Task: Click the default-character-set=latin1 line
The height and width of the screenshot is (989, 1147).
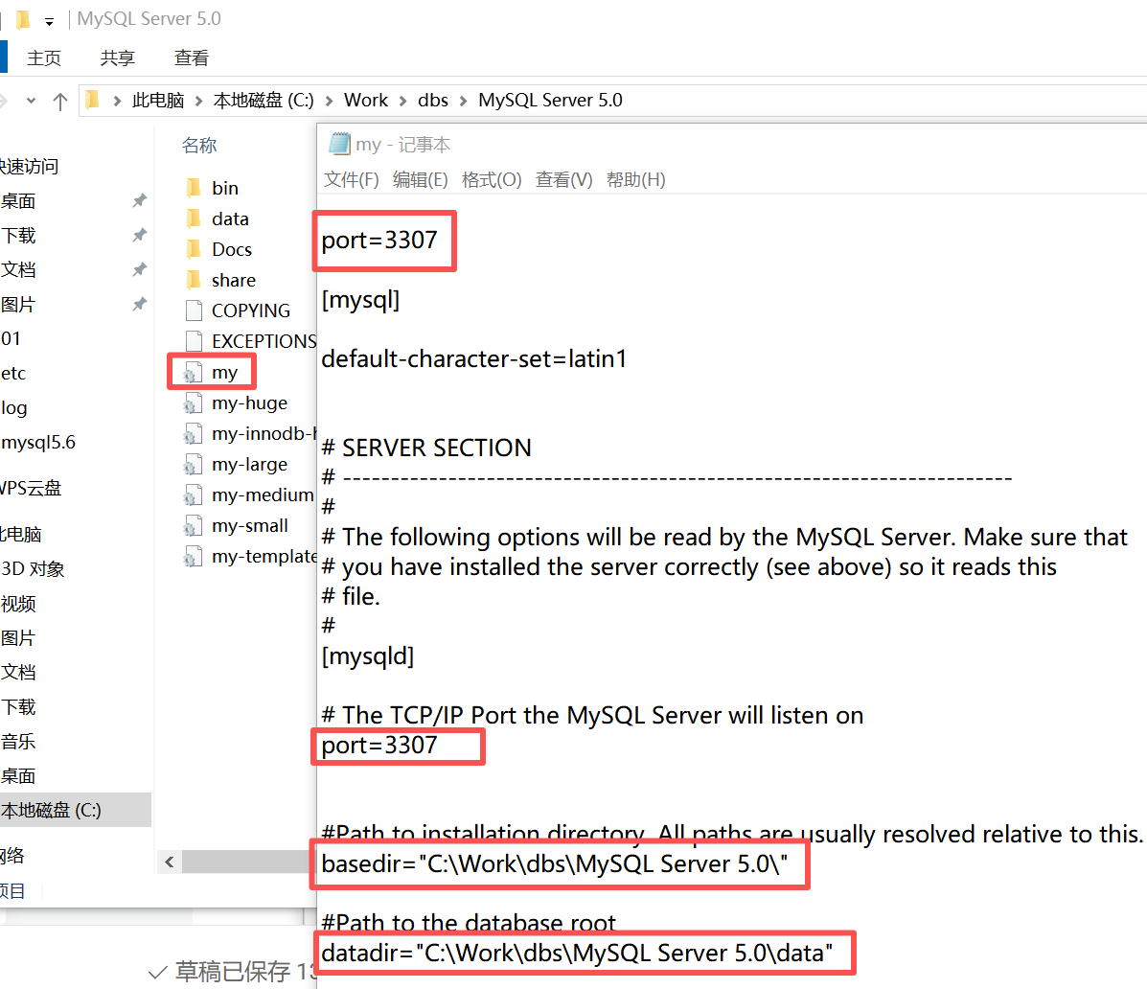Action: (x=474, y=358)
